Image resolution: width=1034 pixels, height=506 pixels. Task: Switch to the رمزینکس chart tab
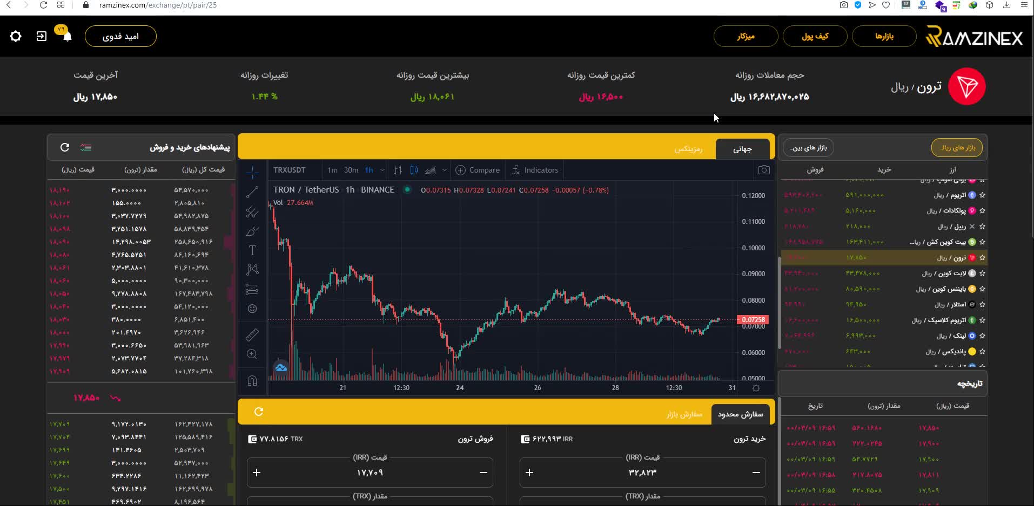(688, 149)
